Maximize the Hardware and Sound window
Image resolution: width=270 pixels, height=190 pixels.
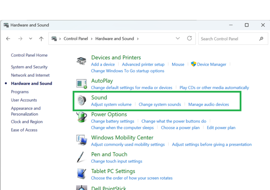point(247,25)
